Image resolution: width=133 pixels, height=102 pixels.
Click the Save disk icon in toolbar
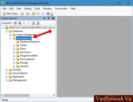[x=38, y=14]
